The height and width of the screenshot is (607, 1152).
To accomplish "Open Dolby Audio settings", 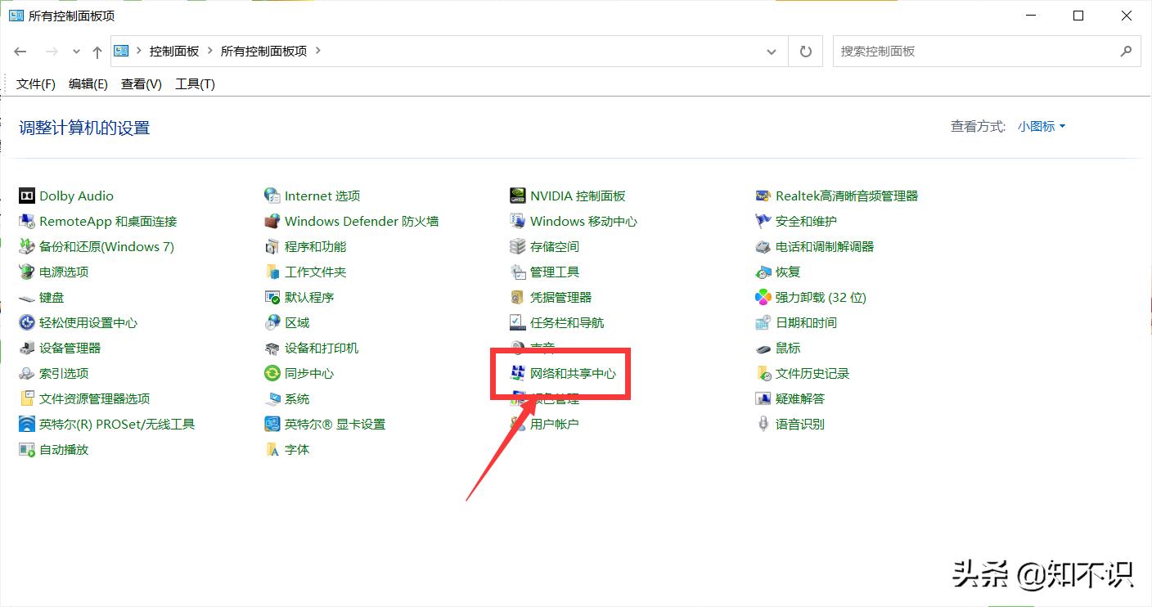I will [x=76, y=196].
